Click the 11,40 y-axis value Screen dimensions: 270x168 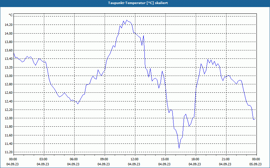click(9, 144)
